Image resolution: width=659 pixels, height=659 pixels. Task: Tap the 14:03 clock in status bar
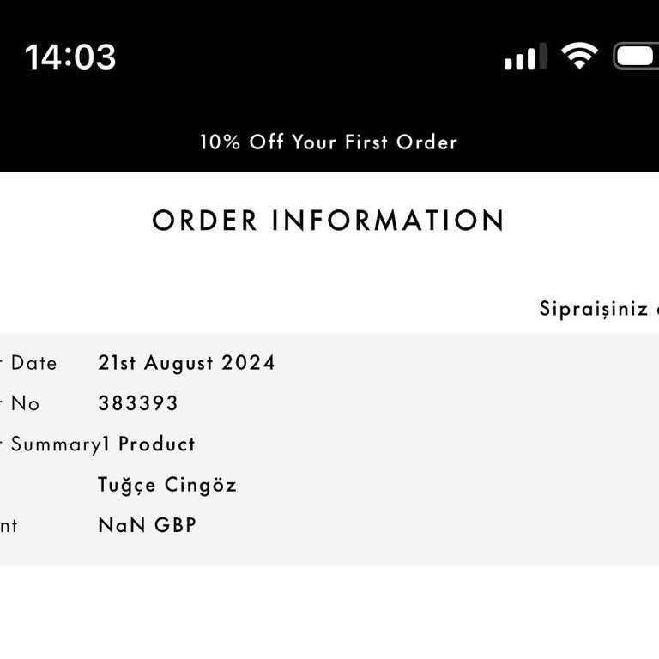pyautogui.click(x=70, y=57)
